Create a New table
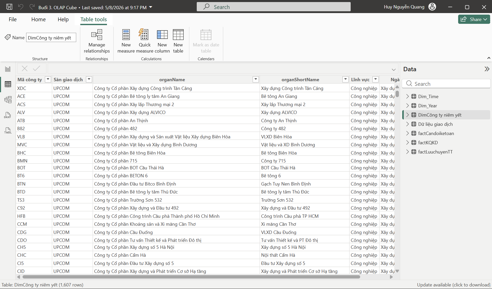The height and width of the screenshot is (289, 492). [x=178, y=41]
